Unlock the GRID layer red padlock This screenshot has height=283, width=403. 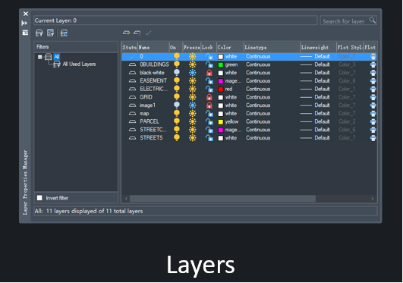pyautogui.click(x=209, y=97)
